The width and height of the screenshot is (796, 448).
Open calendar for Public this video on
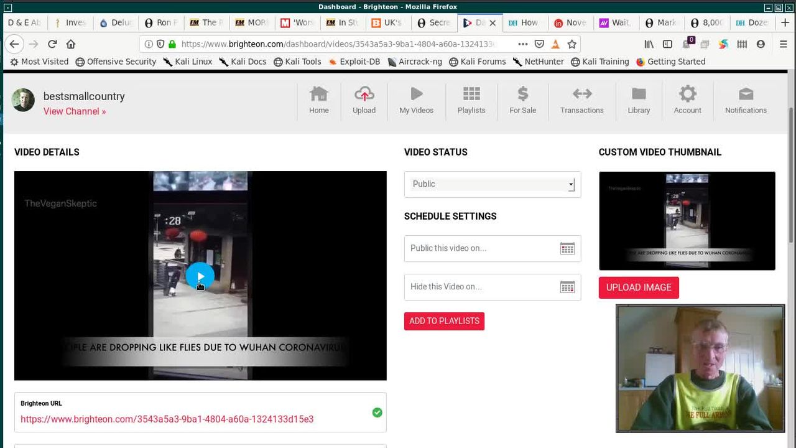click(567, 248)
